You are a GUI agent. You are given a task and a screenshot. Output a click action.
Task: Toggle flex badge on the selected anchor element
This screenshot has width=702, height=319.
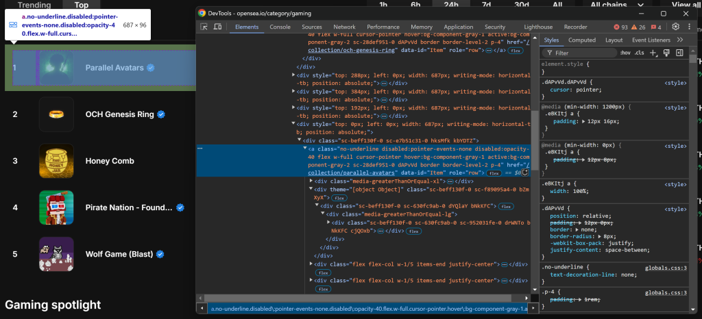pyautogui.click(x=494, y=173)
